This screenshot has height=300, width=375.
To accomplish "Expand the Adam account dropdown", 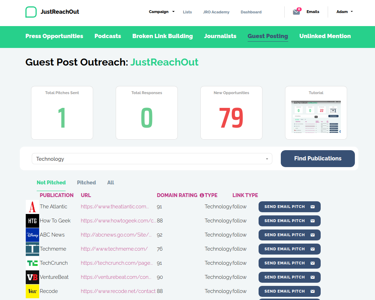I will [x=345, y=12].
